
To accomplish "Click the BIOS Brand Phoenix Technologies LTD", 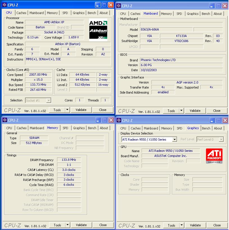I will [x=181, y=60].
